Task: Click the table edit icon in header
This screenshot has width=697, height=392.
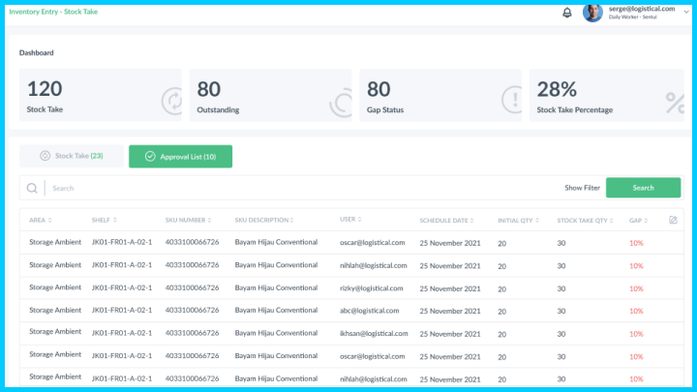Action: pos(673,220)
